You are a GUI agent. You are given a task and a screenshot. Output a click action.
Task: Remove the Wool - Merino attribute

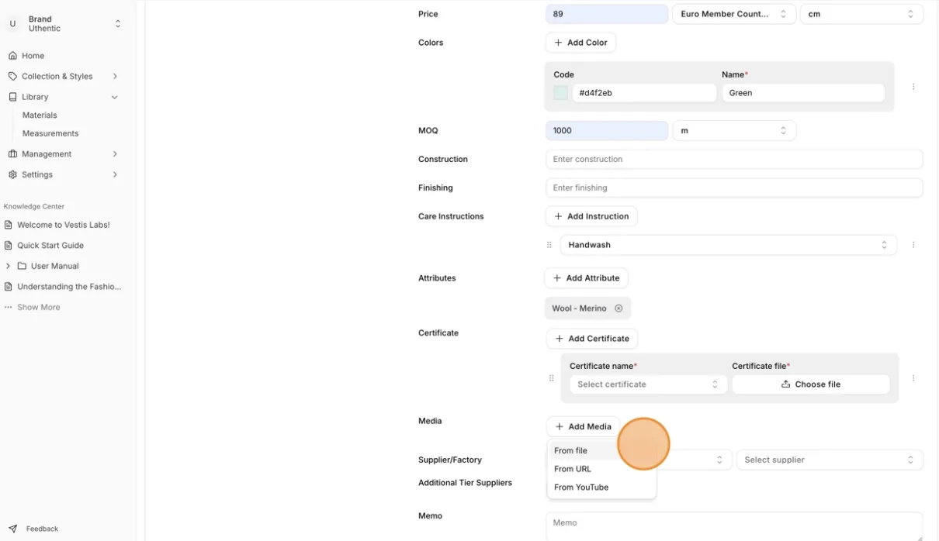tap(618, 308)
